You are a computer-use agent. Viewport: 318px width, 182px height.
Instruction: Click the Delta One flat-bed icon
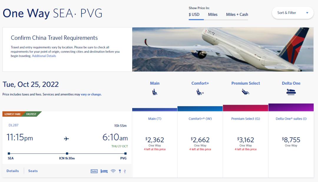(291, 92)
